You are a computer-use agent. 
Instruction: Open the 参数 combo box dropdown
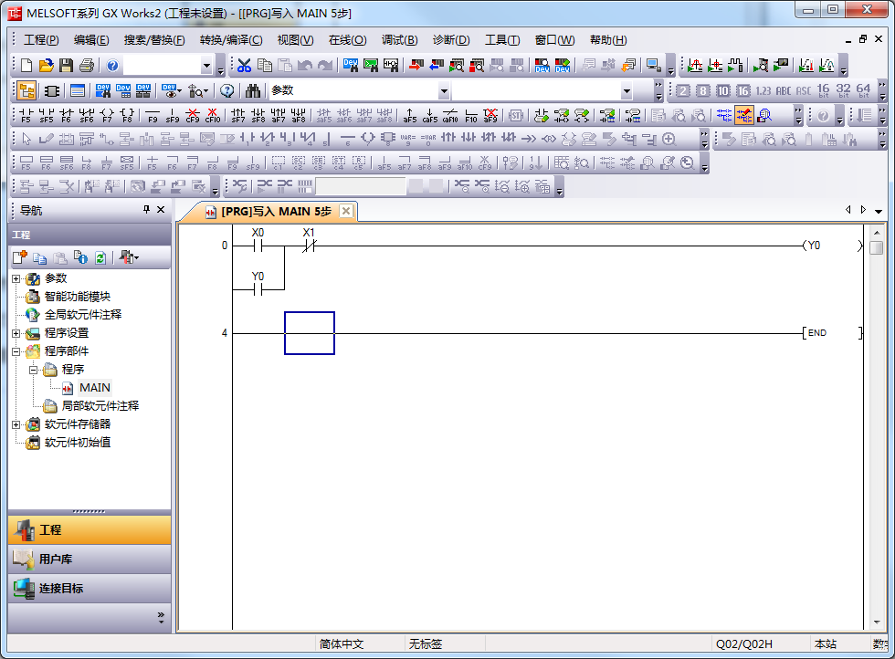[x=444, y=91]
